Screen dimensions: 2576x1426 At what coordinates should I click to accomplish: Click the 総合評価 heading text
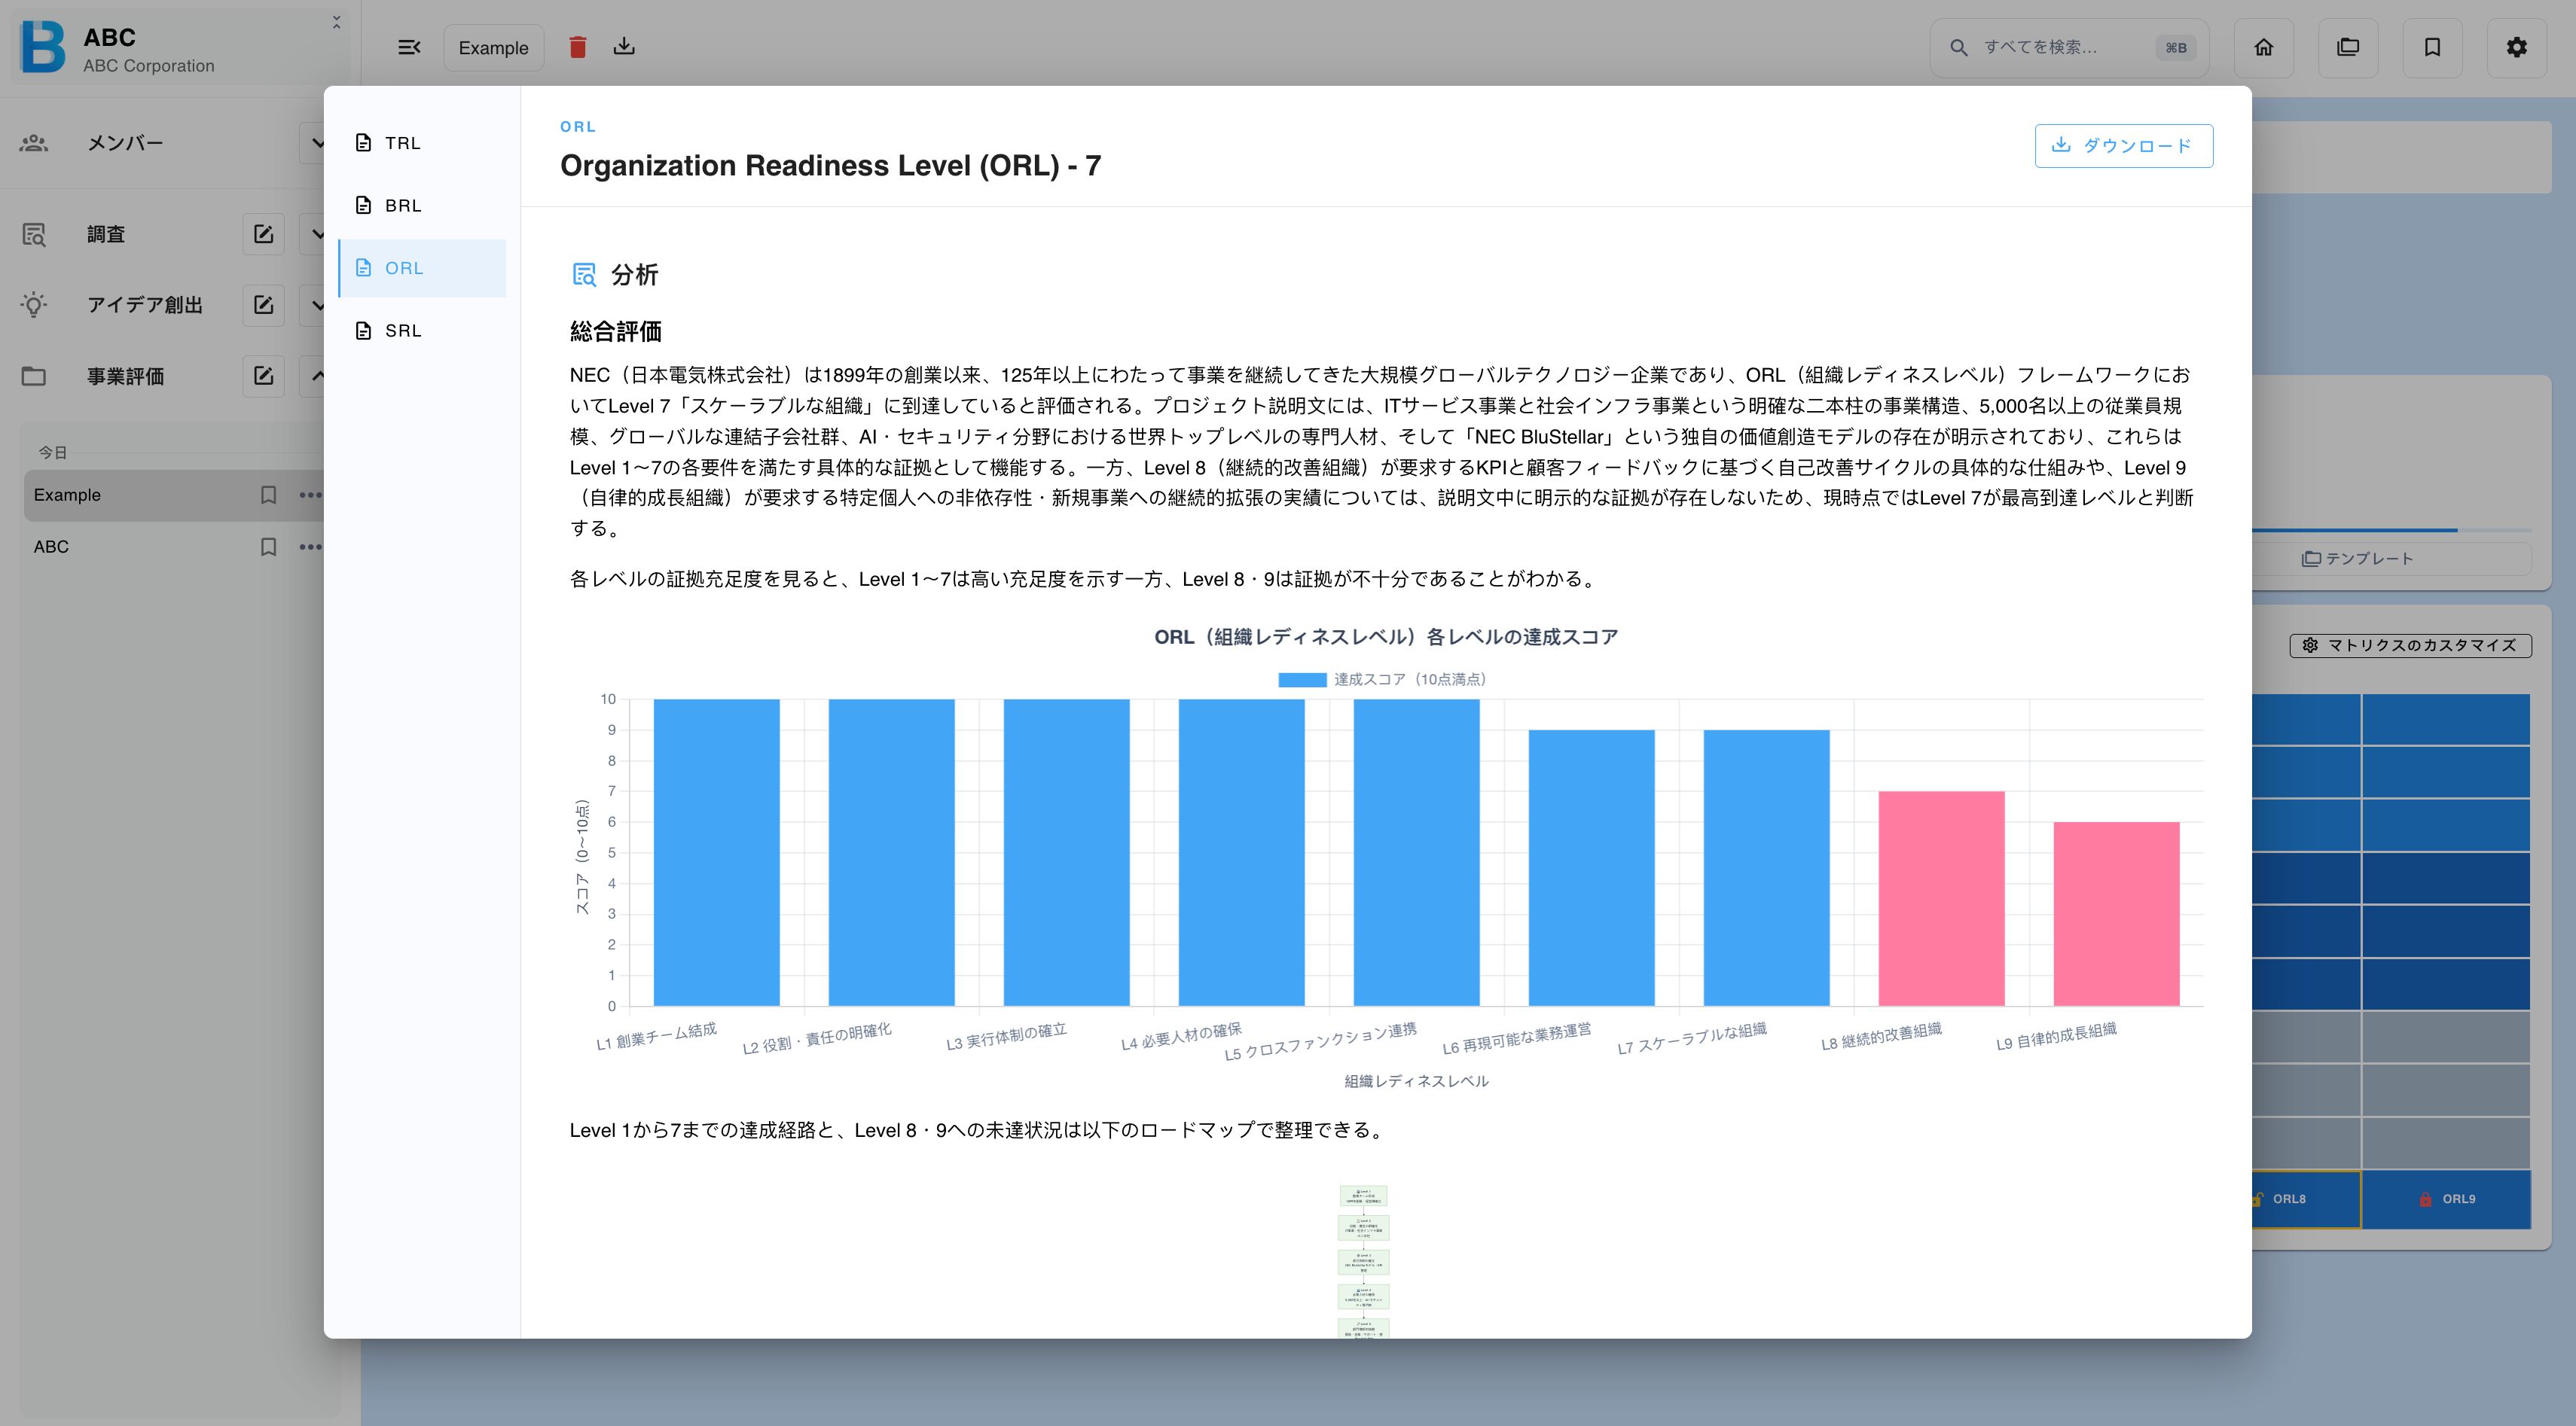click(615, 331)
